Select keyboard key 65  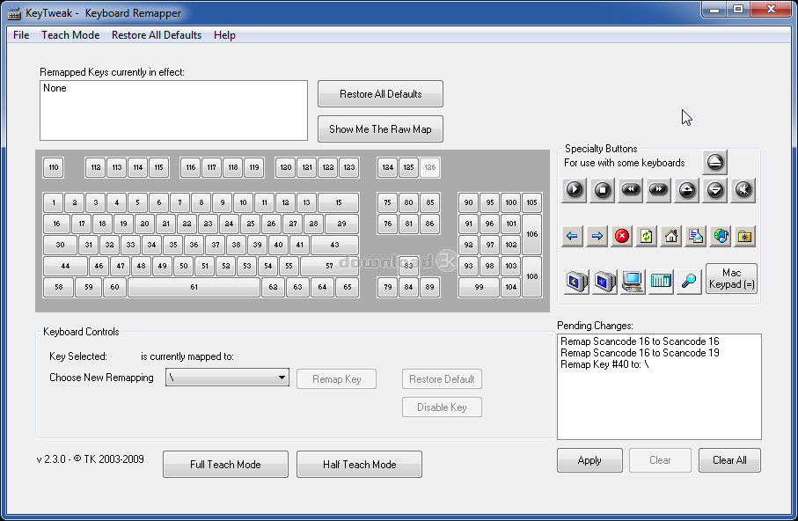[348, 287]
